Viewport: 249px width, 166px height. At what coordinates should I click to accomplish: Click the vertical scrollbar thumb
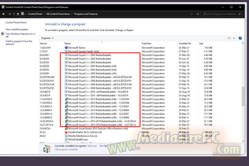[x=243, y=96]
